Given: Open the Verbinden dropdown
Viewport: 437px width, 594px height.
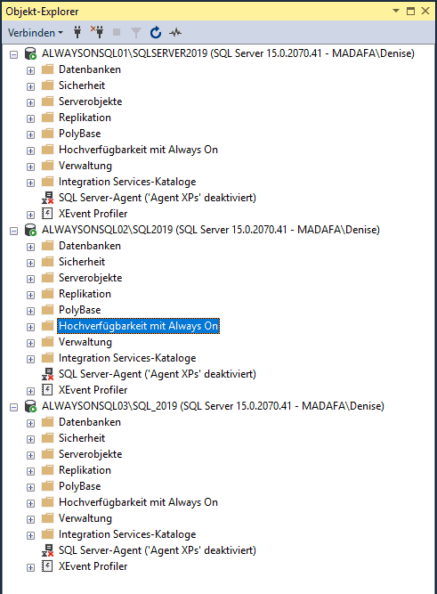Looking at the screenshot, I should tap(36, 33).
